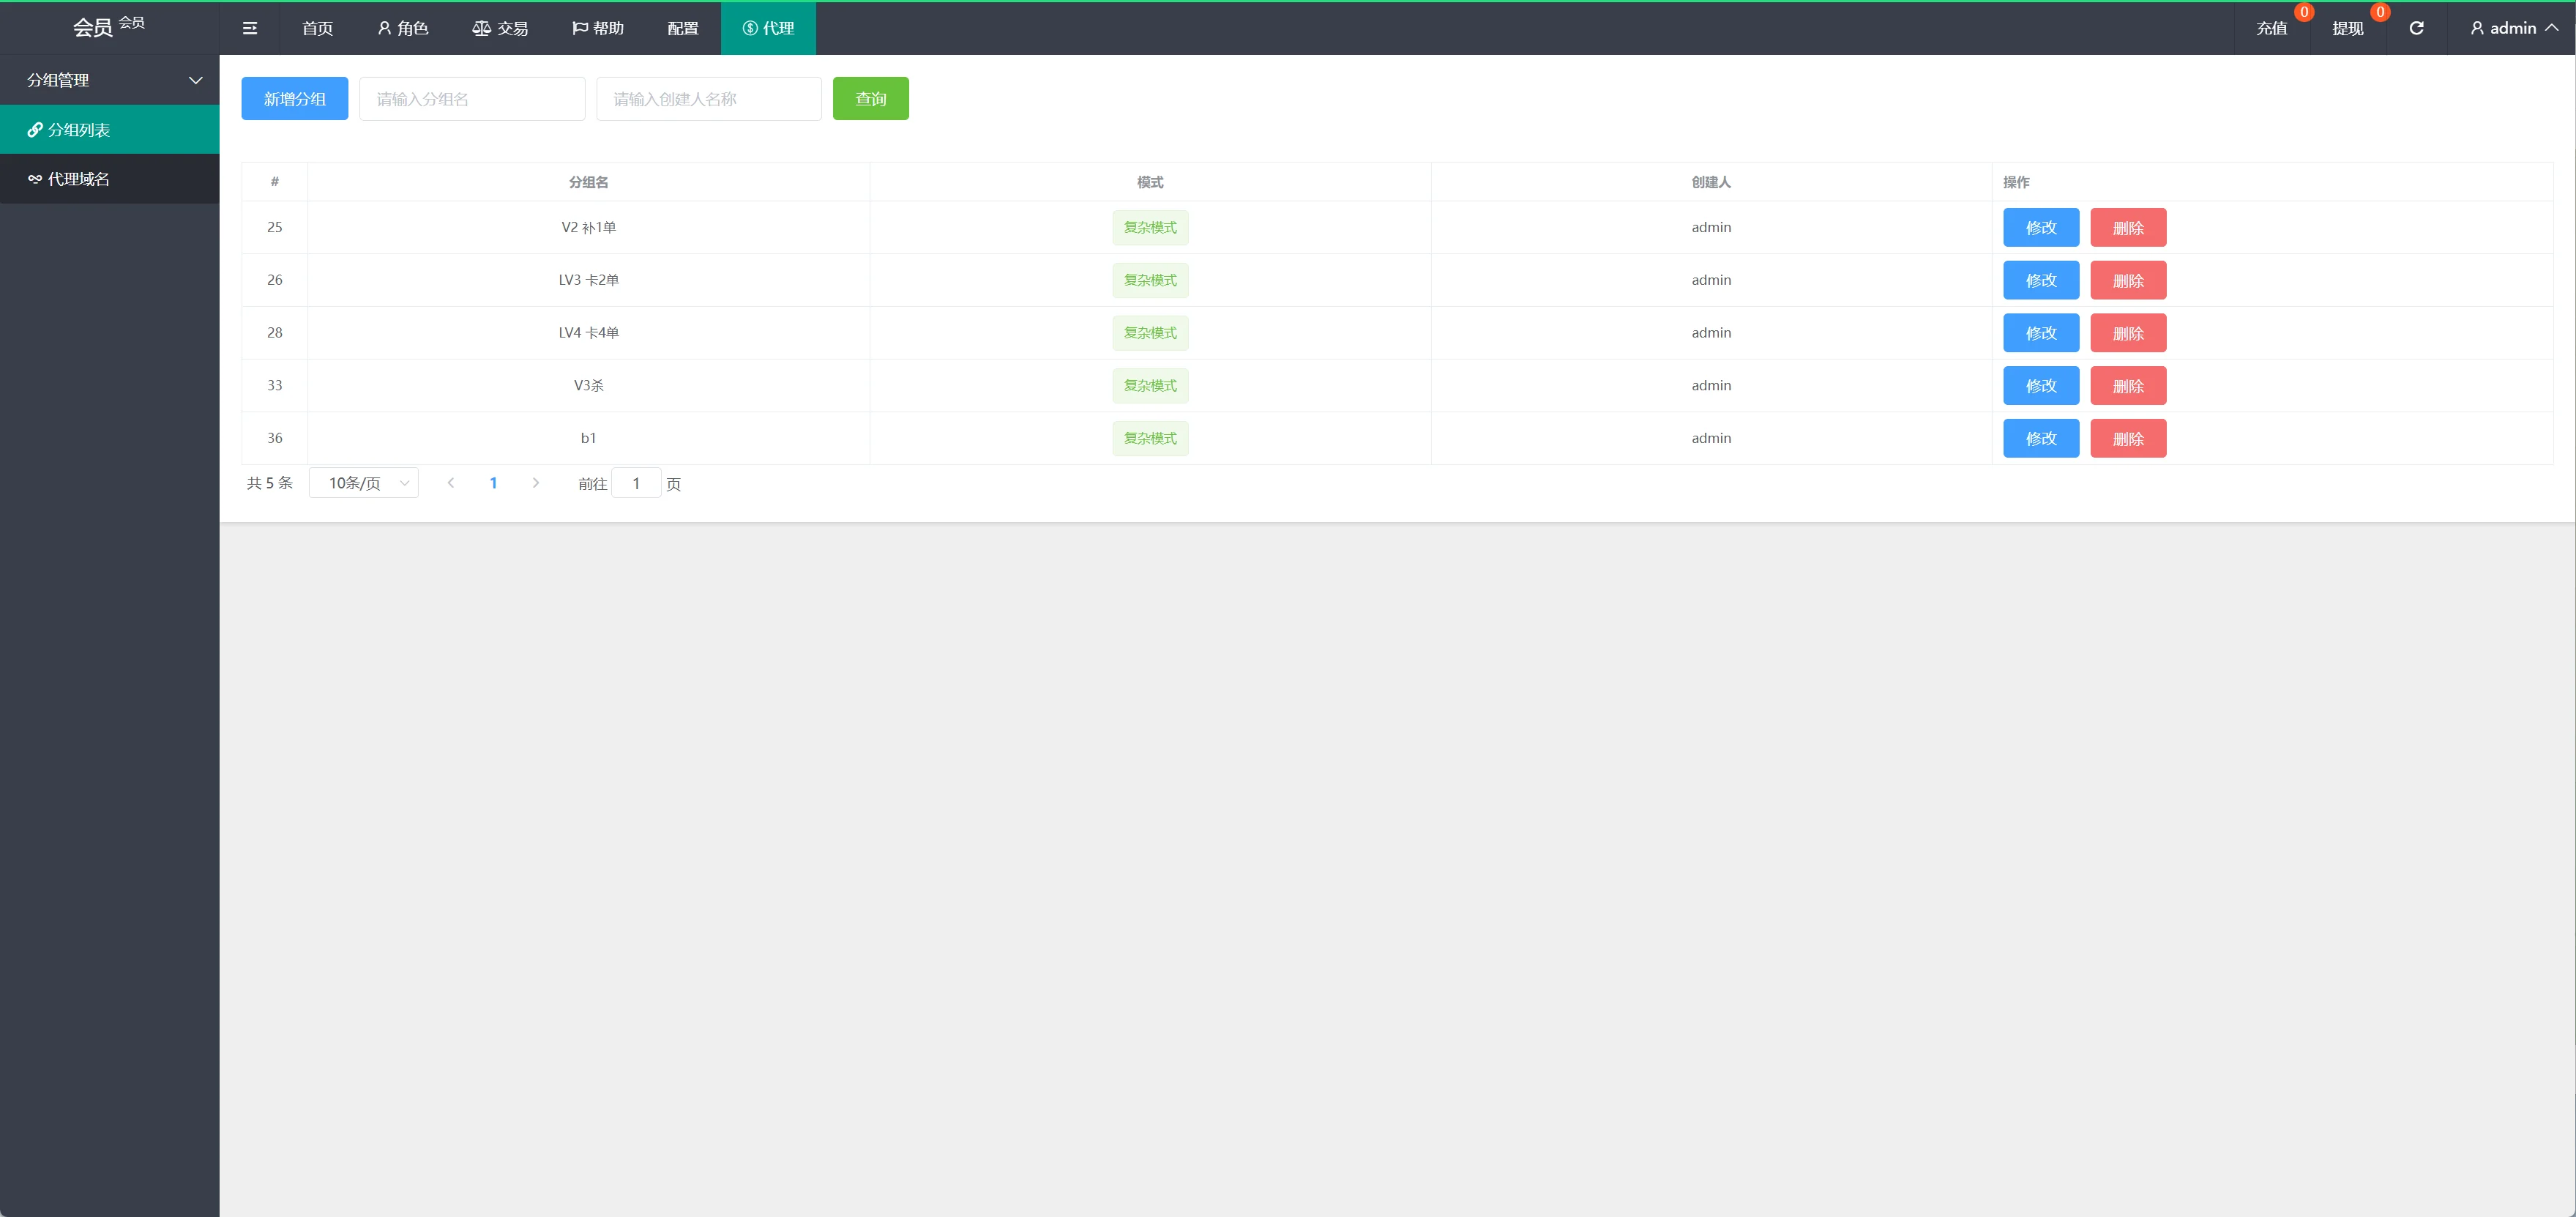Go to previous page arrow in pagination
This screenshot has height=1217, width=2576.
click(x=451, y=483)
